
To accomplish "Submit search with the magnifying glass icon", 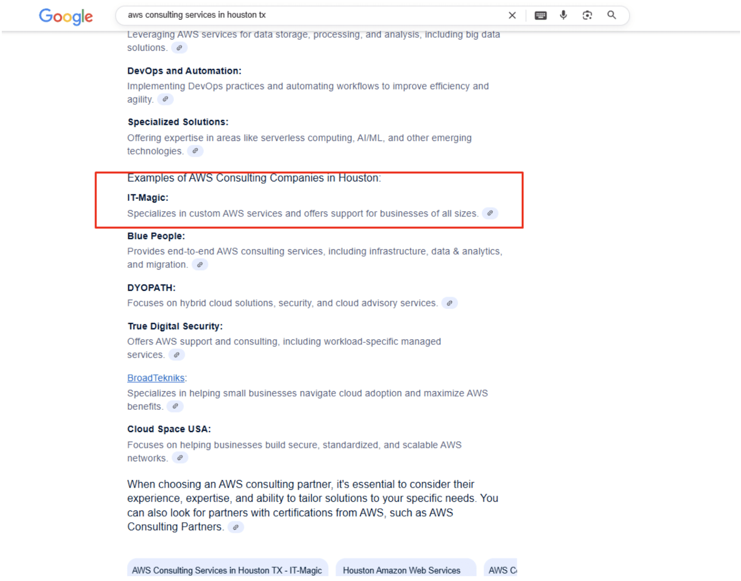I will pos(612,15).
